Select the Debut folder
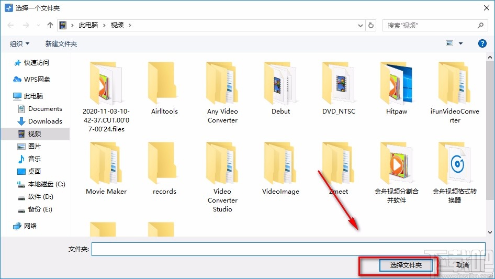 coord(280,88)
